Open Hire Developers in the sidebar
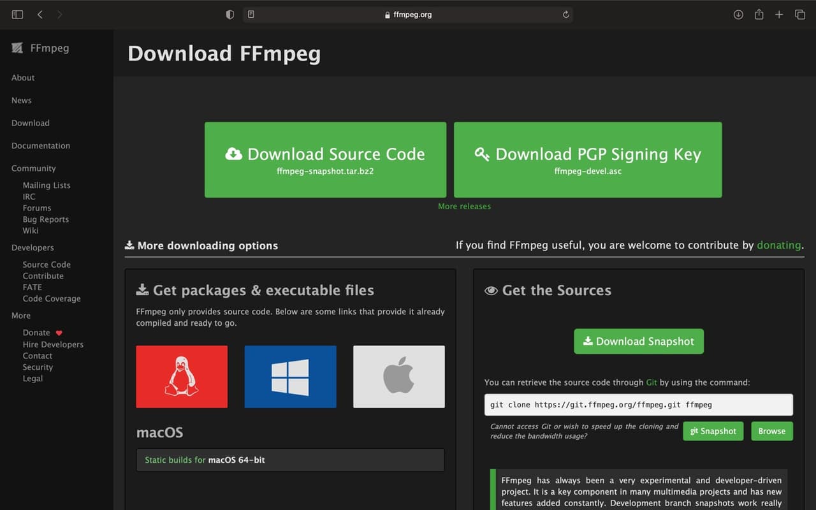 coord(53,344)
